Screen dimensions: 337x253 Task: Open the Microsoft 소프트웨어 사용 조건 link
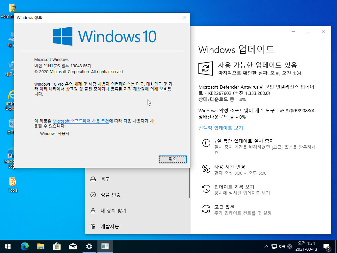(x=81, y=121)
